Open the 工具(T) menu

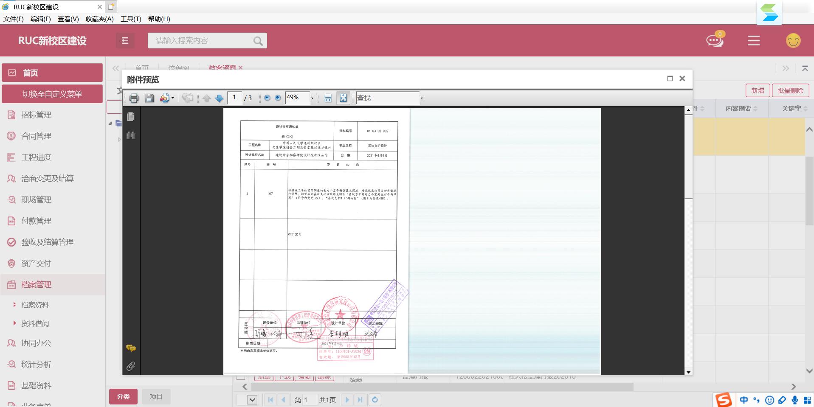131,19
